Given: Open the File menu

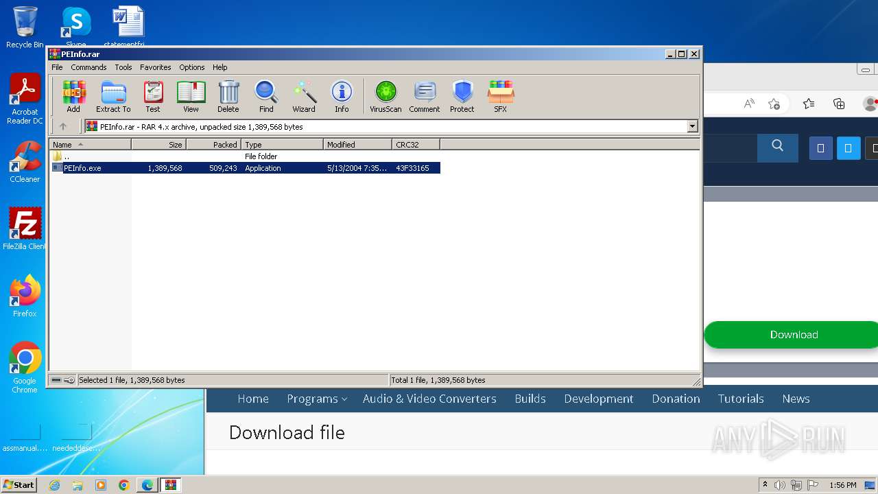Looking at the screenshot, I should pyautogui.click(x=57, y=67).
